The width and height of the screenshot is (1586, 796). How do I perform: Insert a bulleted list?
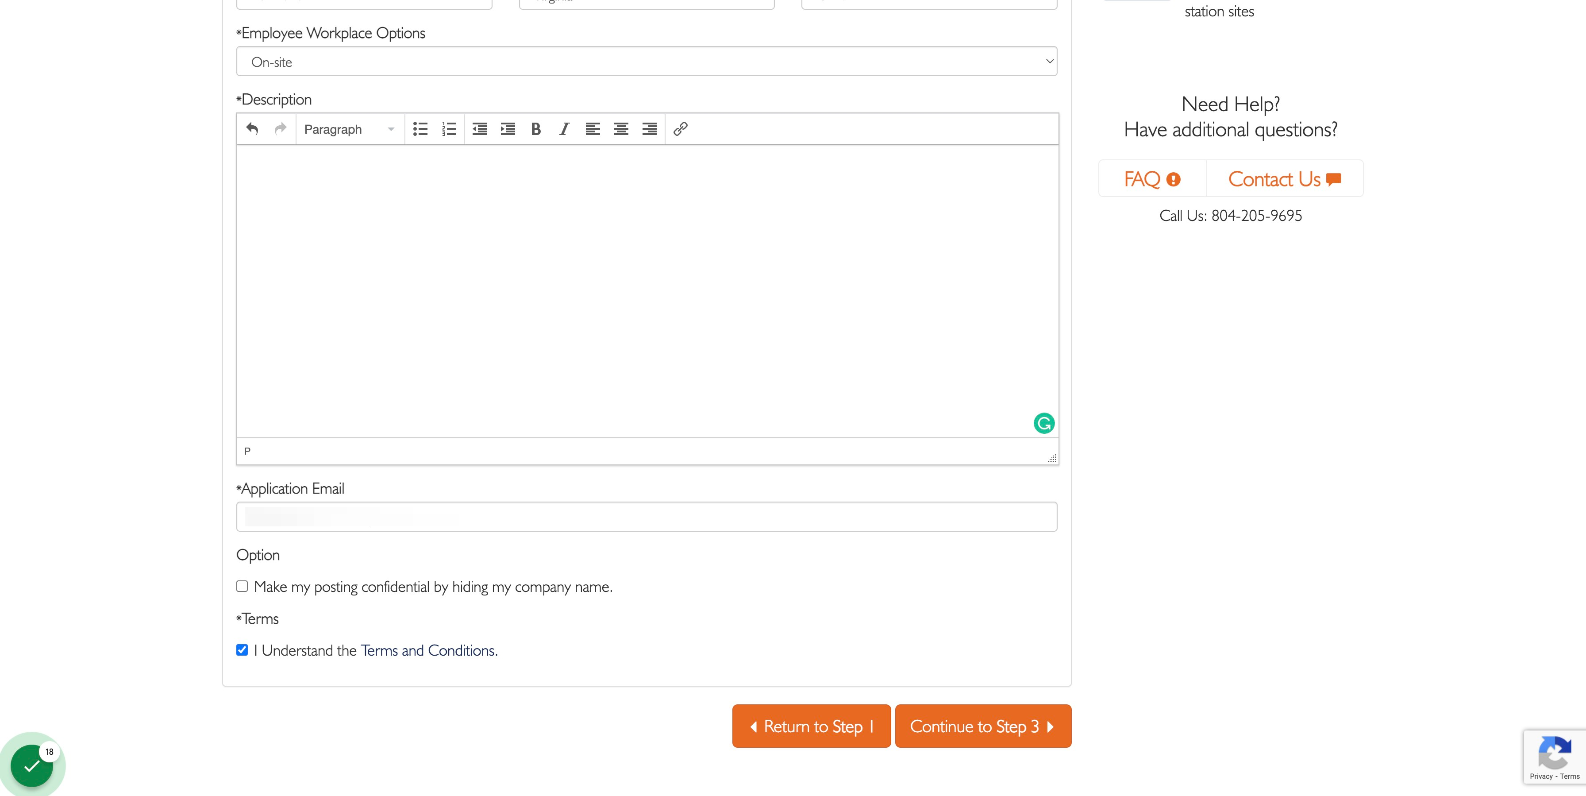[420, 129]
